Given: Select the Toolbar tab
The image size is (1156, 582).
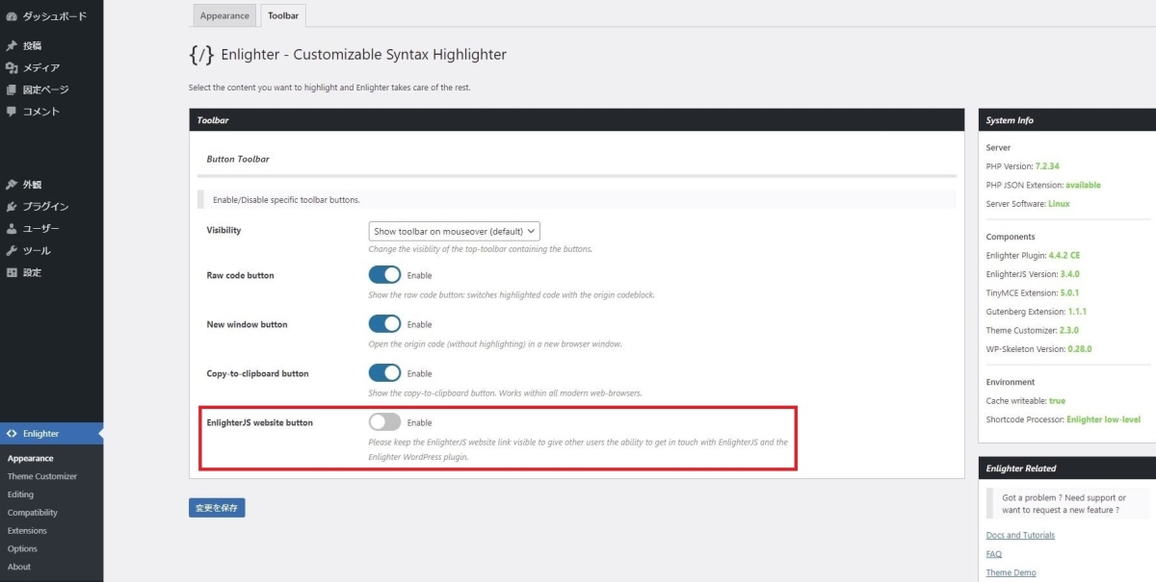Looking at the screenshot, I should (282, 15).
